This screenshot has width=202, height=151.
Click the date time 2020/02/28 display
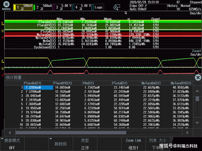point(144,2)
